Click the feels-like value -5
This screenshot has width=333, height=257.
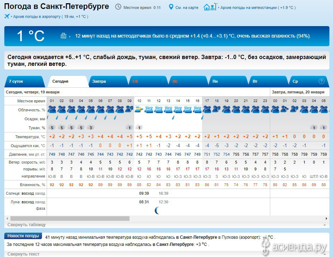click(217, 146)
